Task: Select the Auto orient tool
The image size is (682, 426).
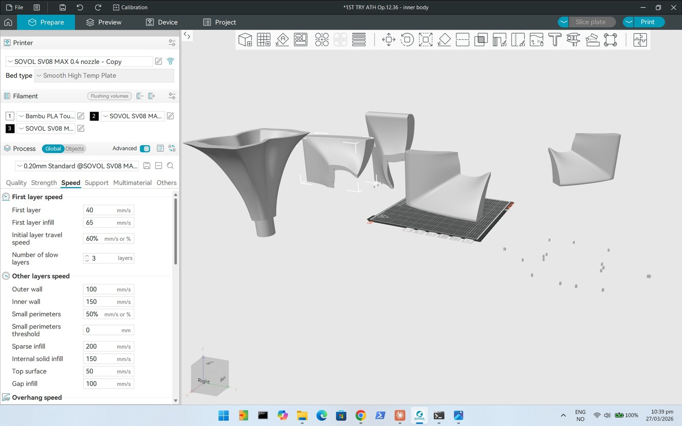Action: pos(282,40)
